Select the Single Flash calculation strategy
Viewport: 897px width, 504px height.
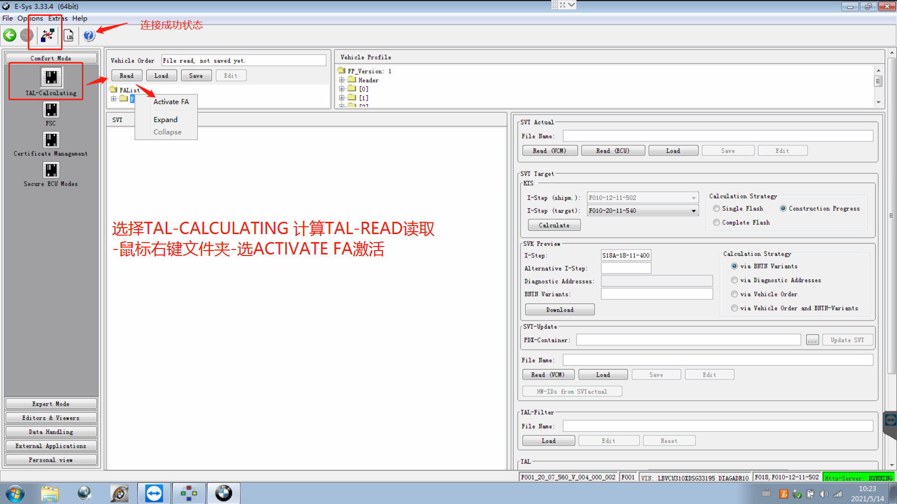click(716, 209)
